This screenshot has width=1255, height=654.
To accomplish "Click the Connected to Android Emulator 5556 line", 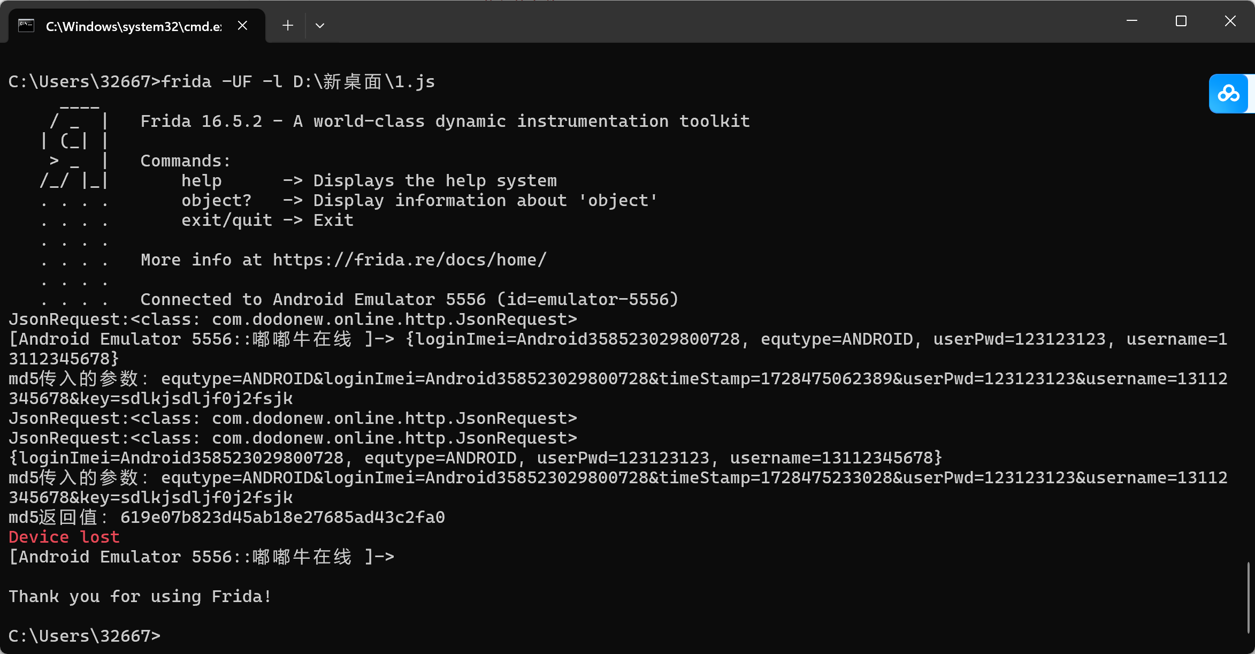I will click(409, 300).
